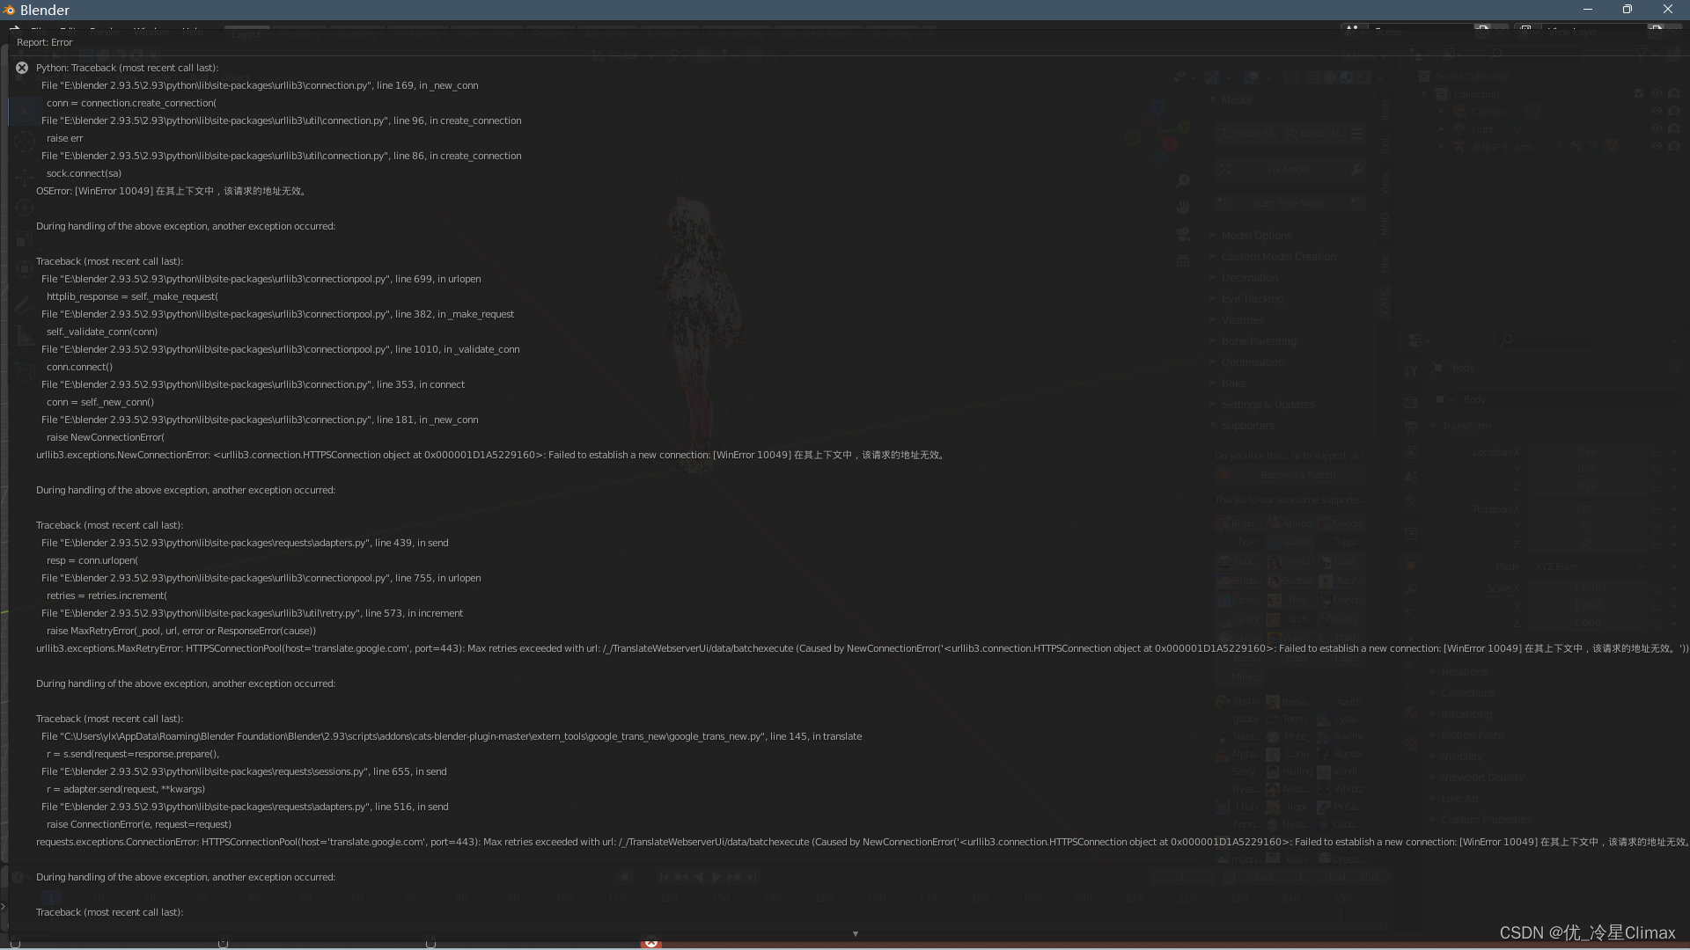Switch perspective/orthographic grid icon
The height and width of the screenshot is (950, 1690).
[1183, 260]
